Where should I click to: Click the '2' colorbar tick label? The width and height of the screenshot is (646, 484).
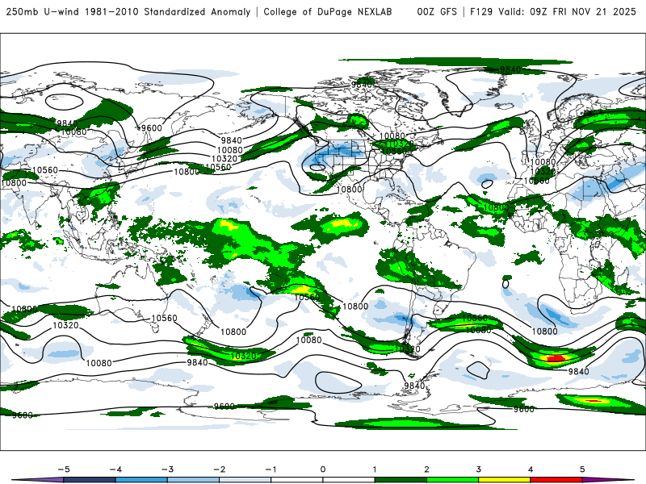(426, 469)
